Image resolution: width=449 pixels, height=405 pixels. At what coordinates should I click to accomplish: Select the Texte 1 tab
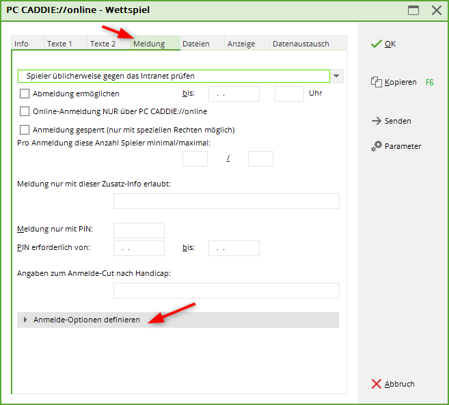(59, 44)
